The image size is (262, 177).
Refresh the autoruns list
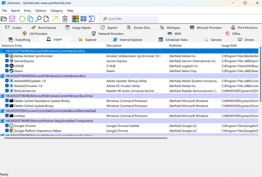click(22, 19)
